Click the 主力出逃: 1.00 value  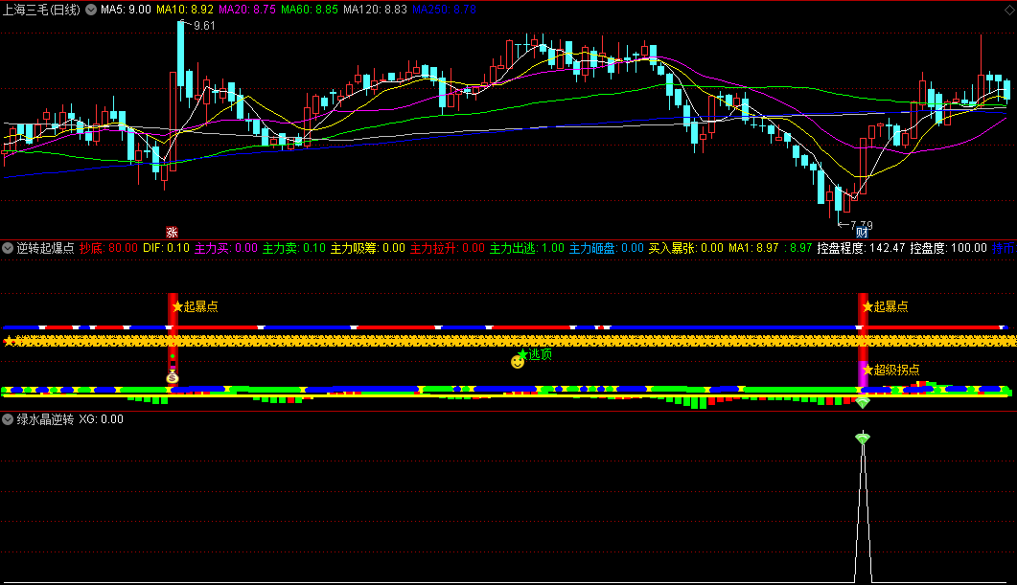point(526,248)
